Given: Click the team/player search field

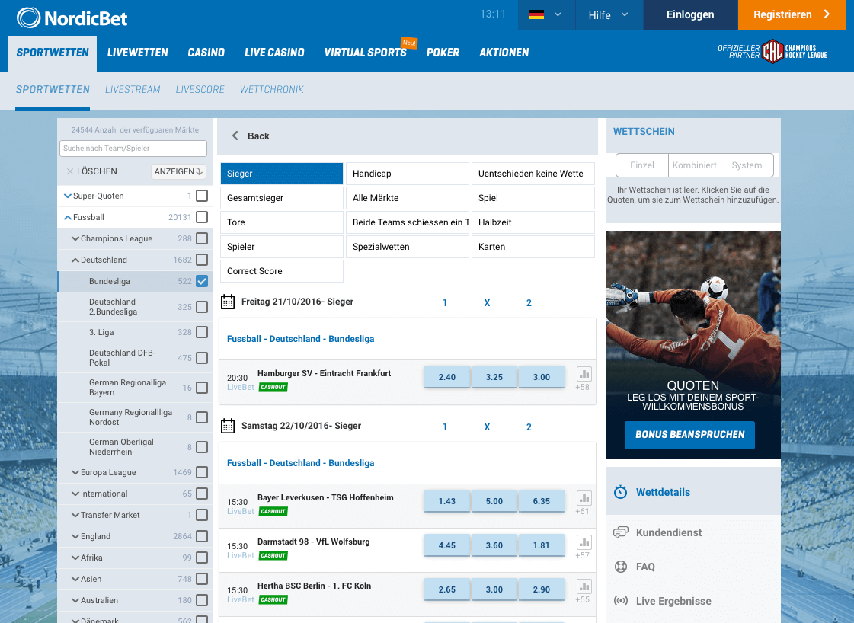Looking at the screenshot, I should click(133, 148).
